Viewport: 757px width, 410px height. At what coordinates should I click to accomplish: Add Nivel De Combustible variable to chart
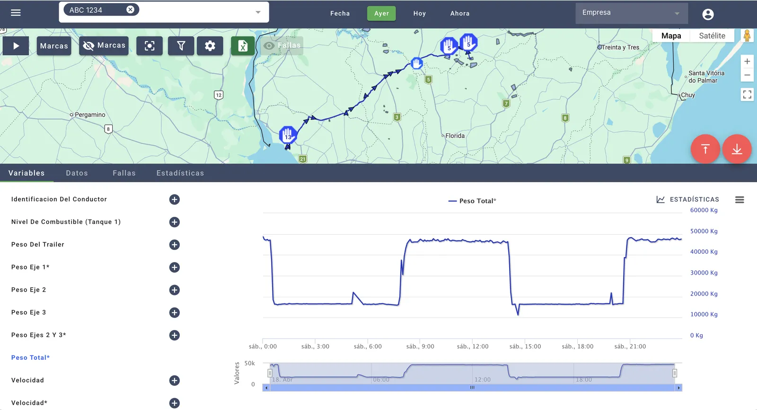175,222
